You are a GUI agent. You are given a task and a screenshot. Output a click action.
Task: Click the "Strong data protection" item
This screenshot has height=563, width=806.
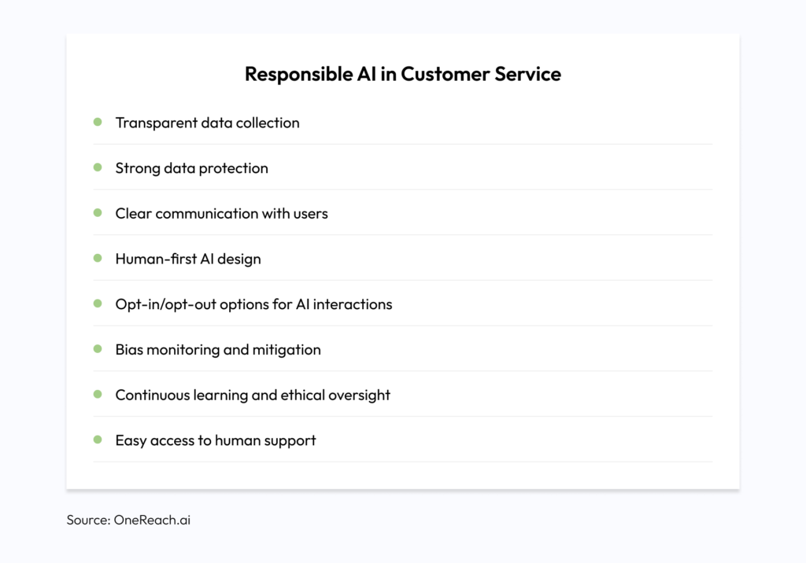(x=192, y=168)
